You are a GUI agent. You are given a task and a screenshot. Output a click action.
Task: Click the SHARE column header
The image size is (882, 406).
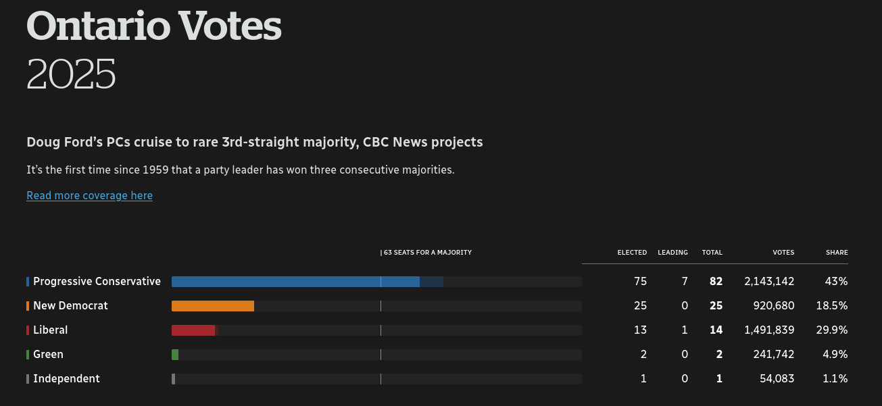(837, 253)
